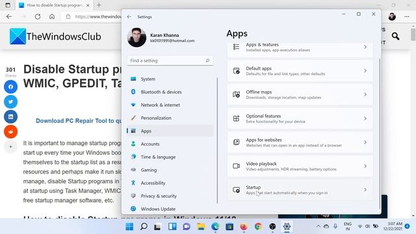Select Gaming in settings sidebar
416x234 pixels.
click(x=170, y=170)
